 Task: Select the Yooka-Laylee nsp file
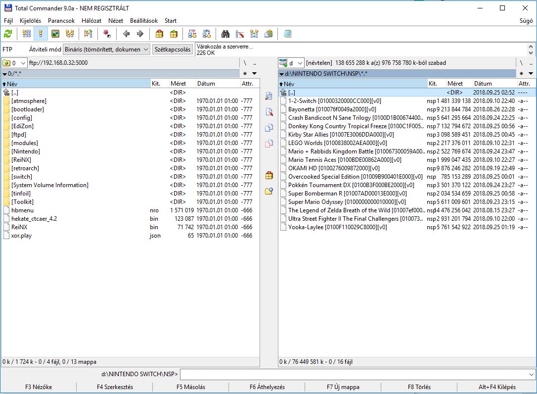[x=406, y=227]
